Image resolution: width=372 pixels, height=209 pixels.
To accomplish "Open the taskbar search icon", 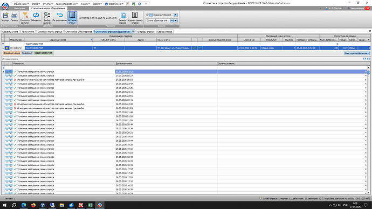I will point(14,205).
